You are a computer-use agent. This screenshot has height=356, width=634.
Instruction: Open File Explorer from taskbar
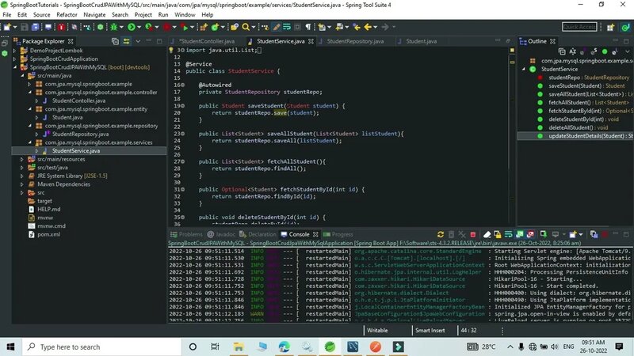(239, 347)
